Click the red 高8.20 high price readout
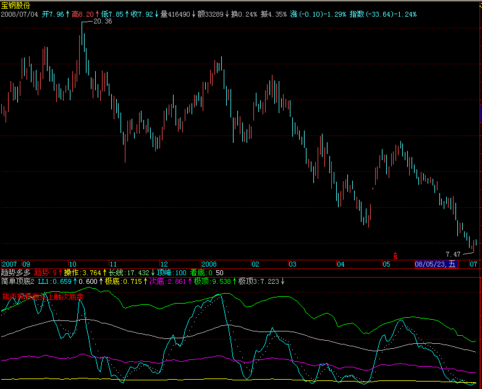Viewport: 482px width, 389px height. pos(84,14)
